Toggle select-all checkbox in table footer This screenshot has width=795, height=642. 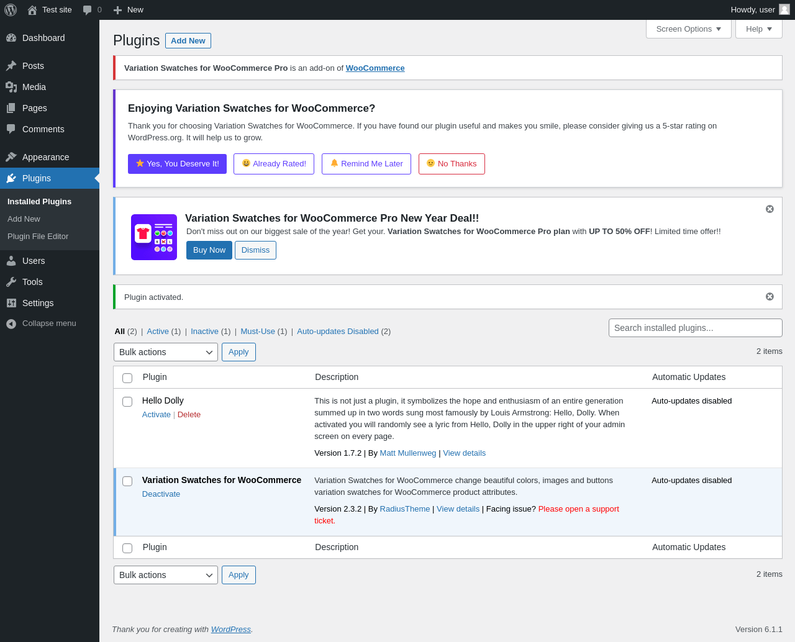tap(127, 548)
